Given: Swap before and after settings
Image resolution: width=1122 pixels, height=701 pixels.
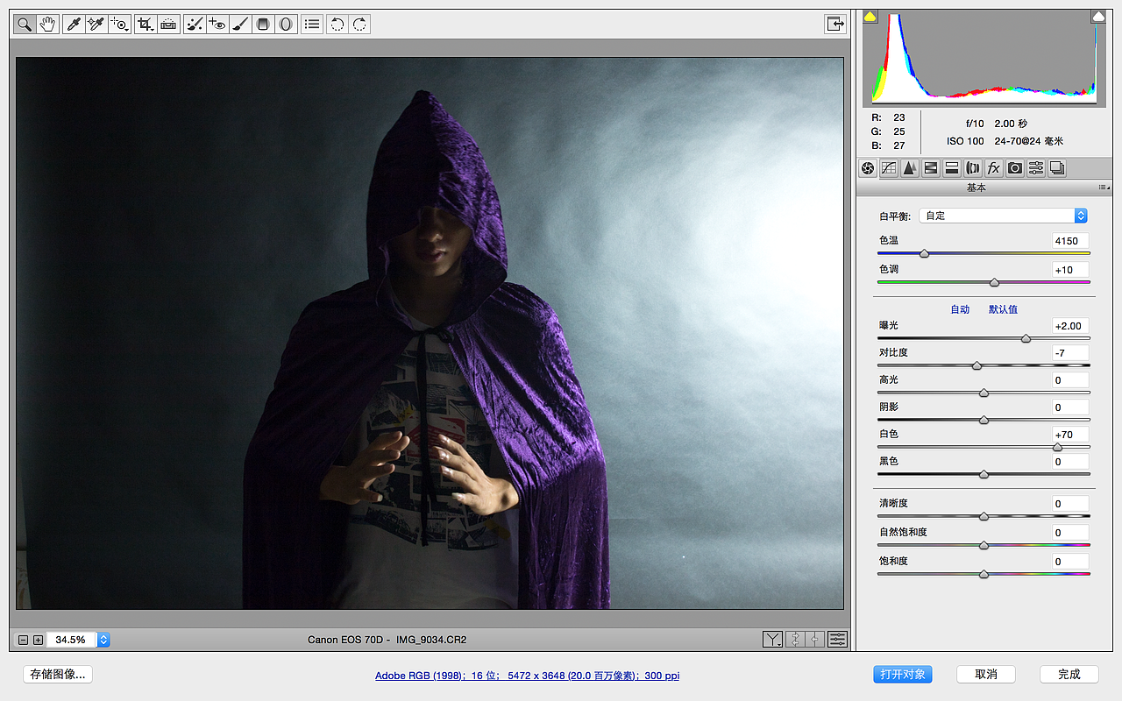Looking at the screenshot, I should pyautogui.click(x=795, y=640).
